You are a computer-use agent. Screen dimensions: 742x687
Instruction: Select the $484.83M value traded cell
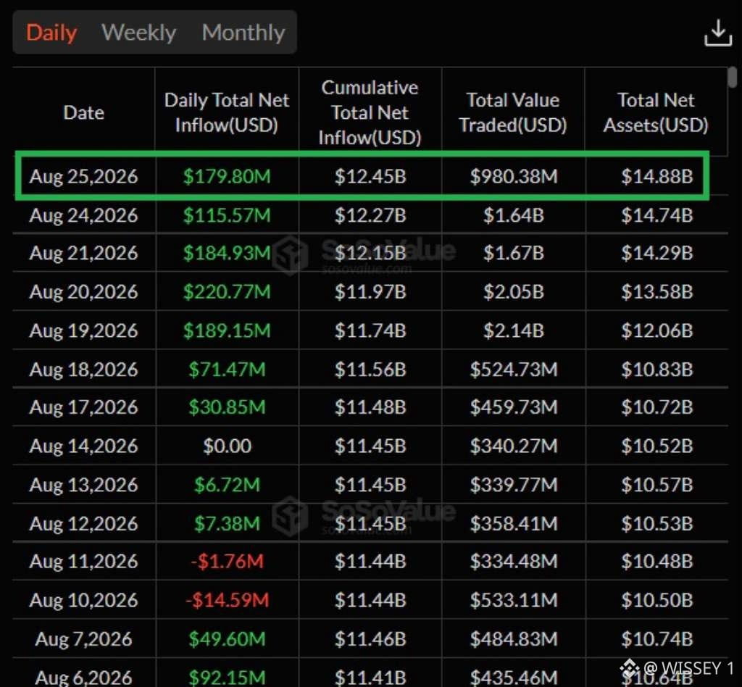pos(514,639)
